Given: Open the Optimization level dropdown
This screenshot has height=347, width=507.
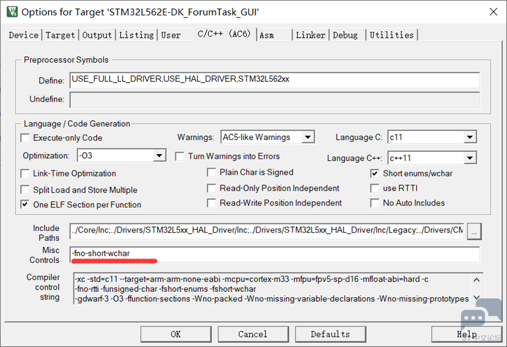Looking at the screenshot, I should click(121, 155).
